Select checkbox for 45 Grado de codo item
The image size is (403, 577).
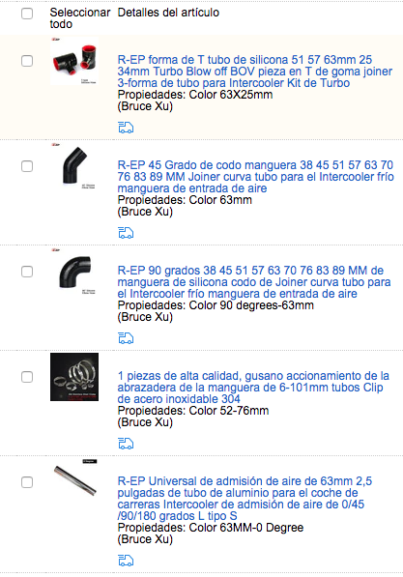(27, 166)
